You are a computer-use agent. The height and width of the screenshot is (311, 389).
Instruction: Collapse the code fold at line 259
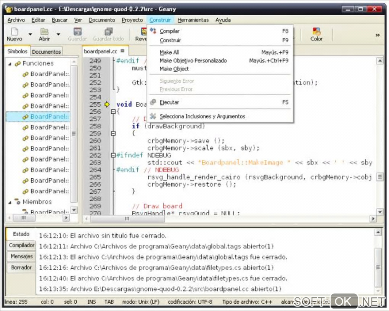(113, 133)
